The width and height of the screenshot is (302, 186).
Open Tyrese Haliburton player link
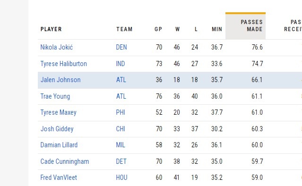[63, 64]
